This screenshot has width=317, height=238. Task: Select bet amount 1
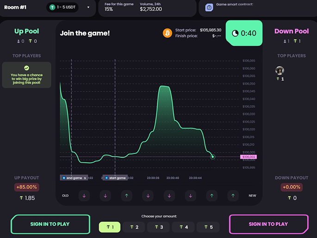click(110, 227)
